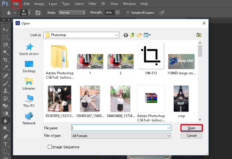Open the Strength slider dropdown arrow

117,13
